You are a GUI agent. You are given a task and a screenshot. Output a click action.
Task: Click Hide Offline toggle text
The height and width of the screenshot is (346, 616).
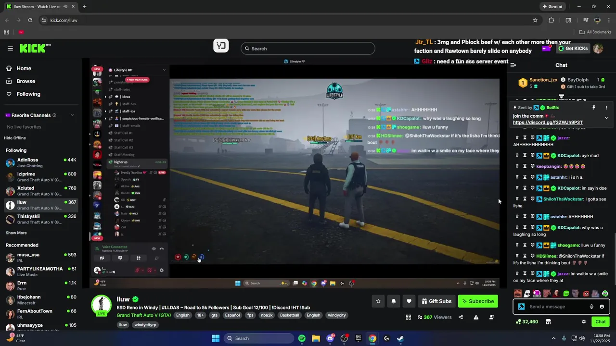[x=15, y=138]
